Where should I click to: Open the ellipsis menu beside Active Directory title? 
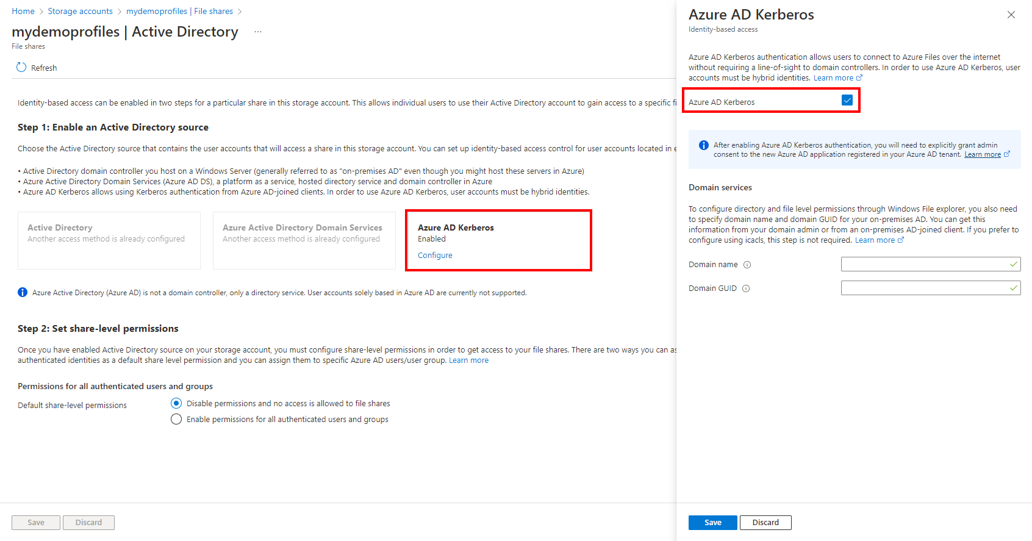[x=258, y=32]
